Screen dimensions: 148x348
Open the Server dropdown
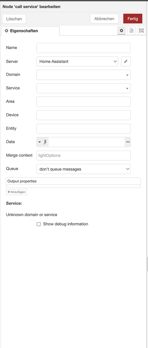tap(77, 62)
